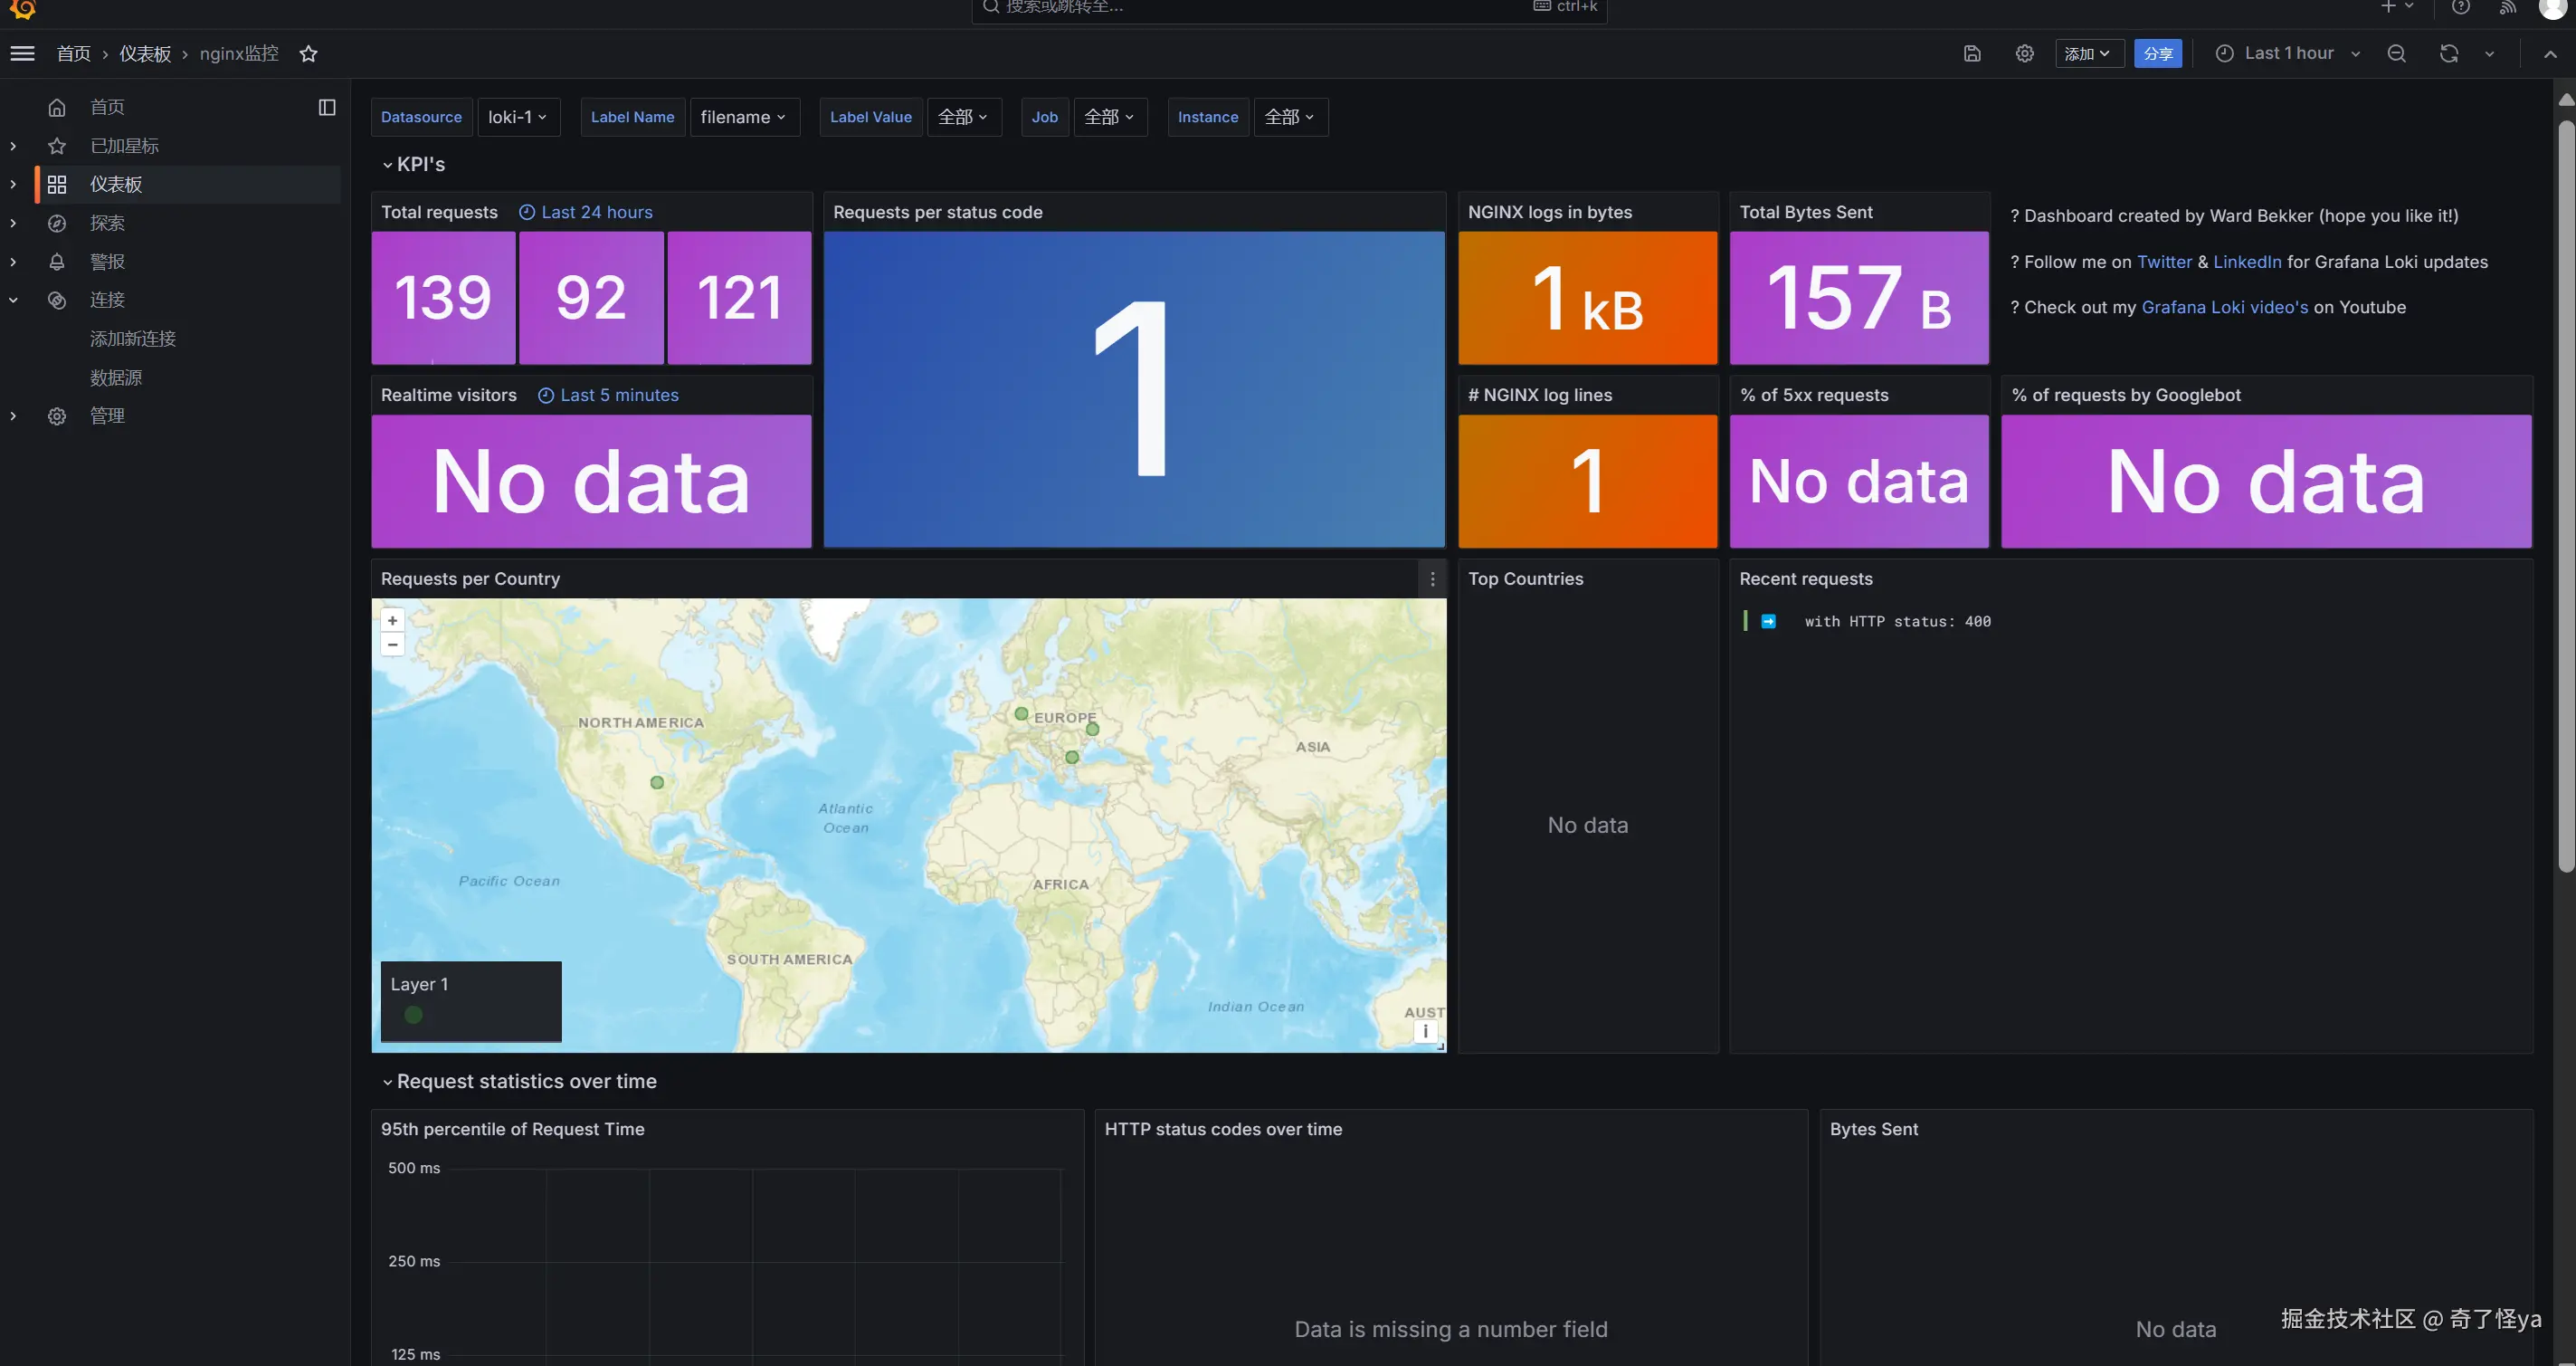Click the refresh dashboard icon
The width and height of the screenshot is (2576, 1366).
pos(2448,54)
